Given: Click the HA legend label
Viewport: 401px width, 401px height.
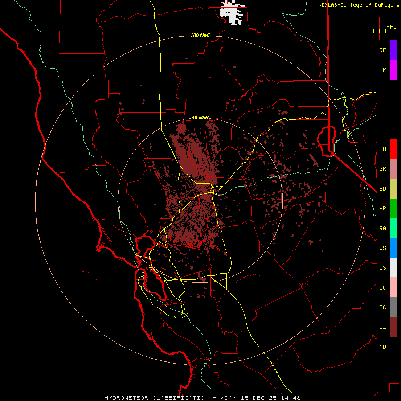Looking at the screenshot, I should point(382,149).
